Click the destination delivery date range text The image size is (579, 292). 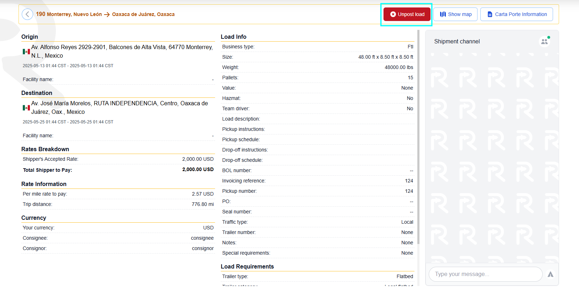tap(68, 122)
